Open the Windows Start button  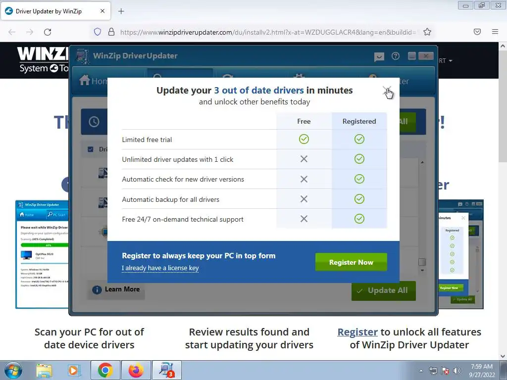pos(13,370)
